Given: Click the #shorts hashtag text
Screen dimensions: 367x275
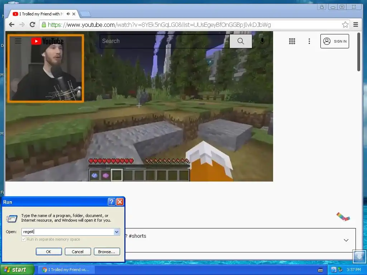Looking at the screenshot, I should 137,236.
